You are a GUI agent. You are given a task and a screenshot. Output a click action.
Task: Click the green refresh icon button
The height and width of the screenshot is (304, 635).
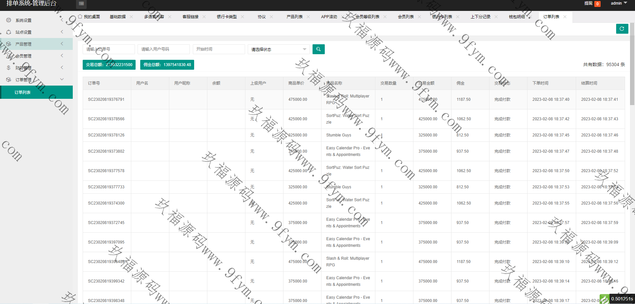click(x=622, y=29)
